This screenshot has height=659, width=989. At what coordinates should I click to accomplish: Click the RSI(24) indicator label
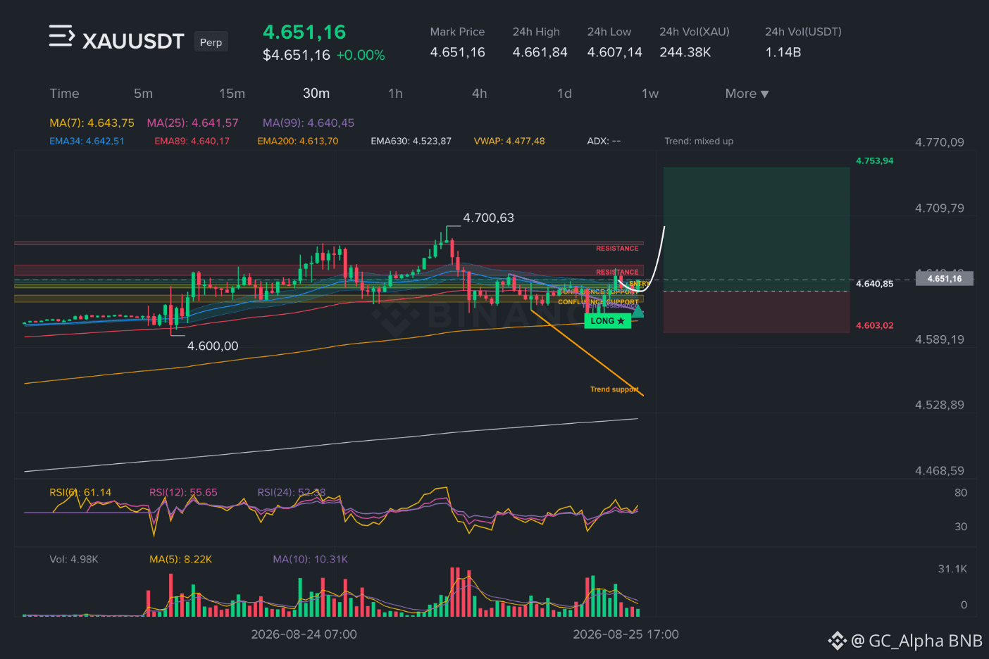coord(291,492)
